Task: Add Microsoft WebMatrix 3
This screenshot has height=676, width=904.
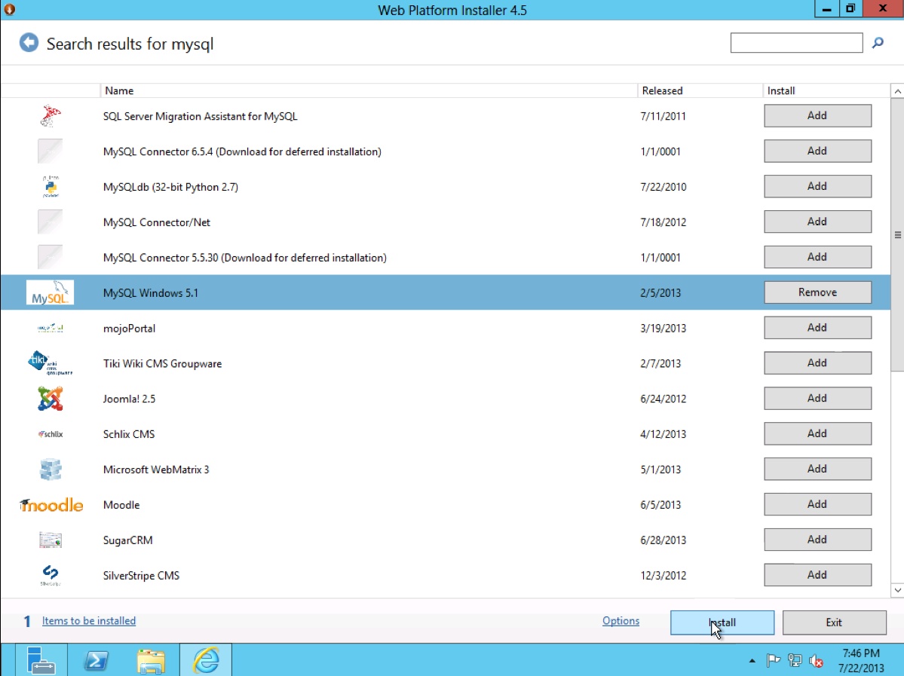Action: click(817, 469)
